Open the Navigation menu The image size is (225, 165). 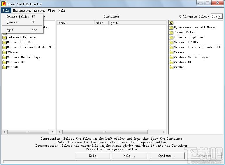click(22, 11)
